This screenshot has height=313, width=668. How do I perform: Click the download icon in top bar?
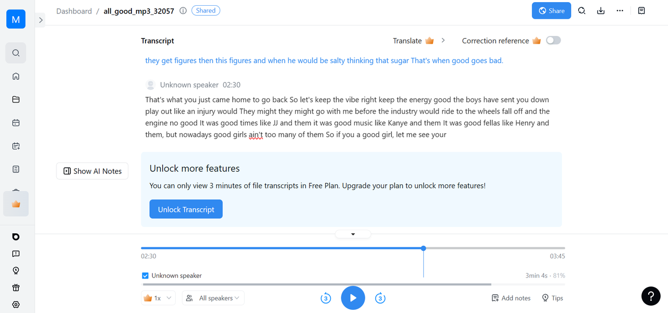(601, 10)
